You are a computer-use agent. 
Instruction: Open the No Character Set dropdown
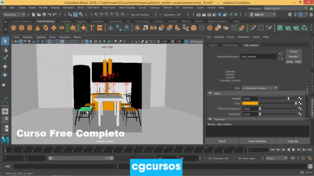coord(218,158)
